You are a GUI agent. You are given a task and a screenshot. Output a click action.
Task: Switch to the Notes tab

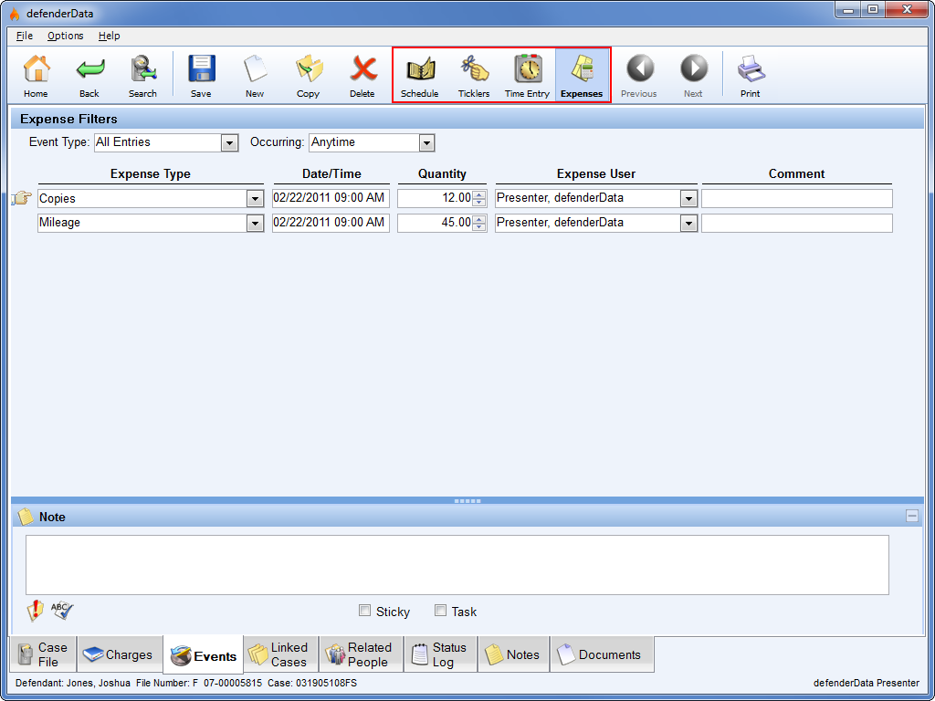(x=513, y=654)
